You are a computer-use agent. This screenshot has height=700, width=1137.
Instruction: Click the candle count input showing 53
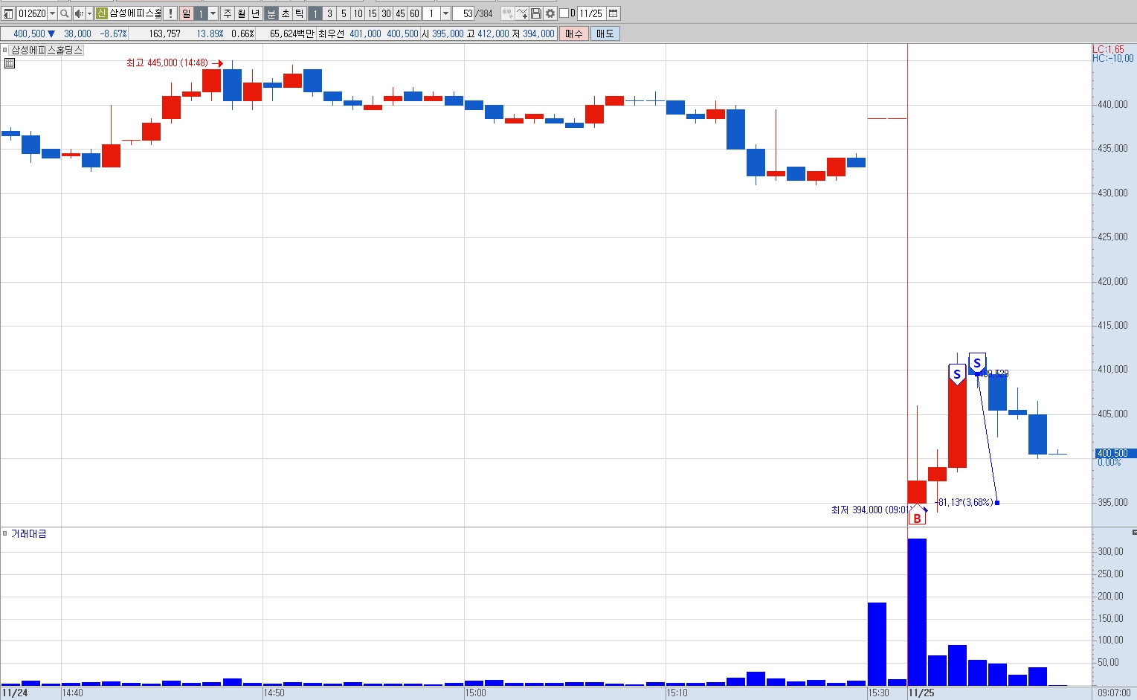(x=463, y=13)
